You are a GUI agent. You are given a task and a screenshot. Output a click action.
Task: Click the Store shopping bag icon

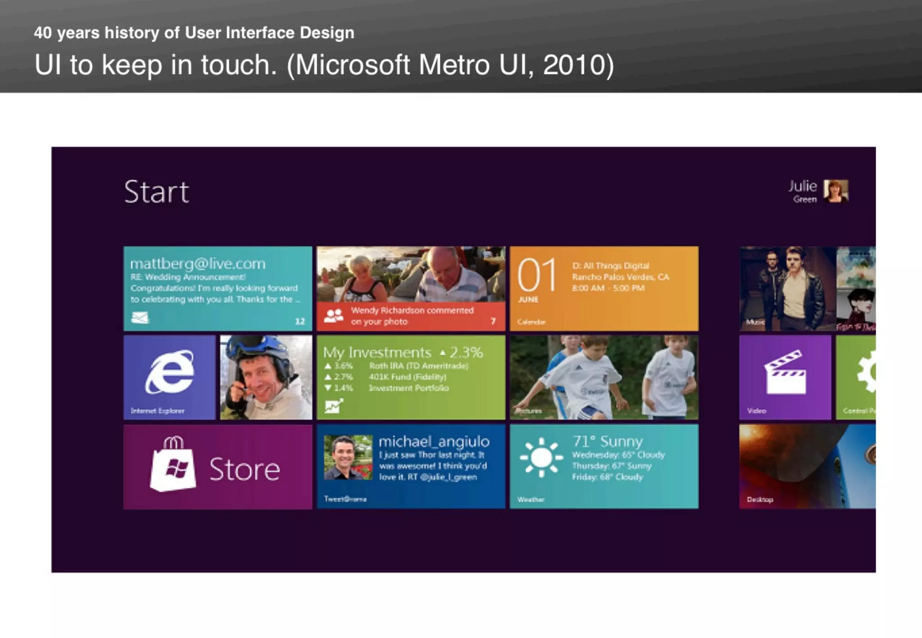coord(173,464)
